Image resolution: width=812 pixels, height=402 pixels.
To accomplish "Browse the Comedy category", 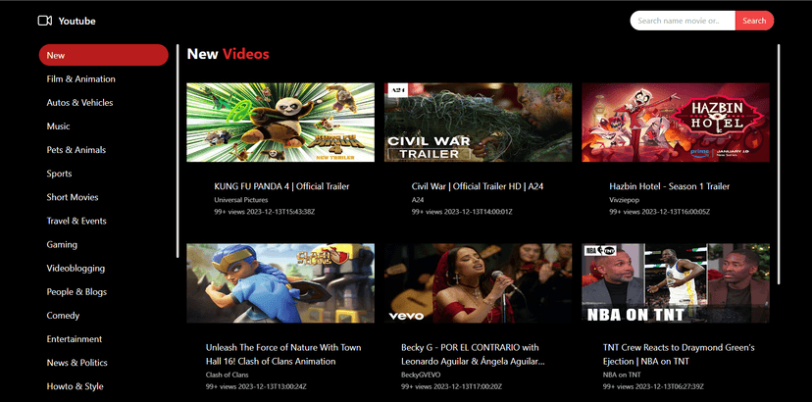I will [63, 316].
